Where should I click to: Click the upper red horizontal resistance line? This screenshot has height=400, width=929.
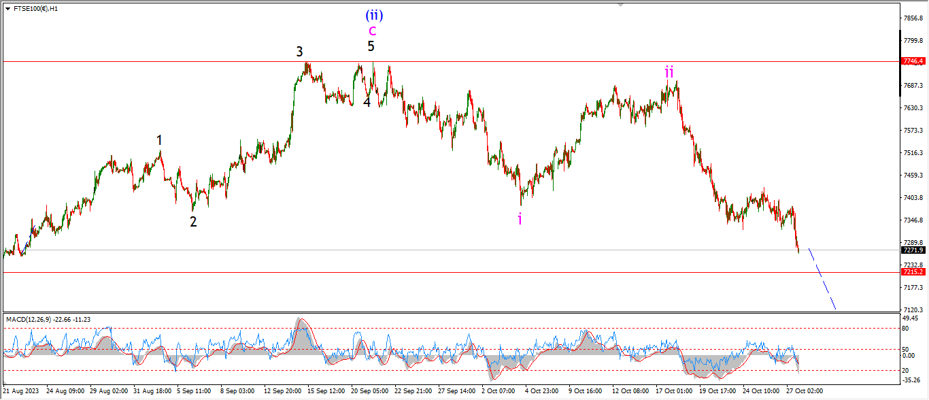coord(136,62)
